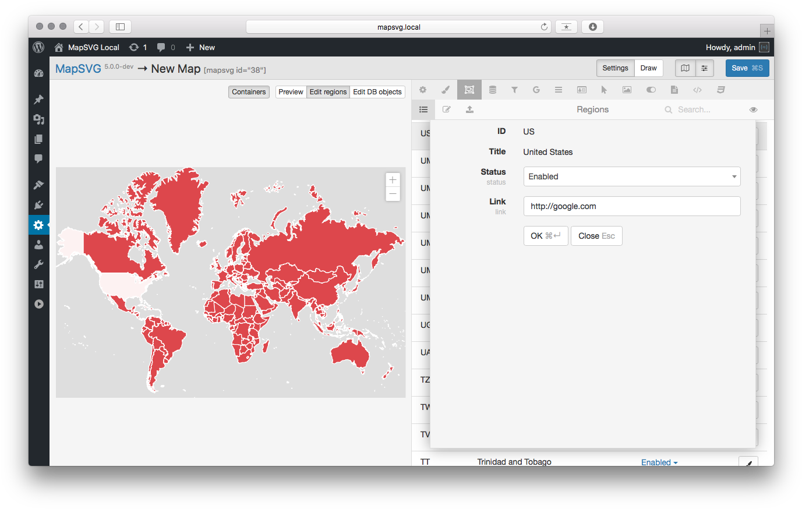Toggle the Containers button
Screen dimensions: 802x509
point(249,92)
